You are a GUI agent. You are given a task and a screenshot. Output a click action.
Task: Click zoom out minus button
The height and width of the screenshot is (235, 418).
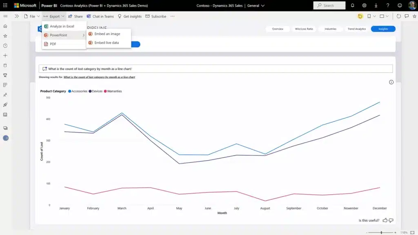tap(367, 233)
